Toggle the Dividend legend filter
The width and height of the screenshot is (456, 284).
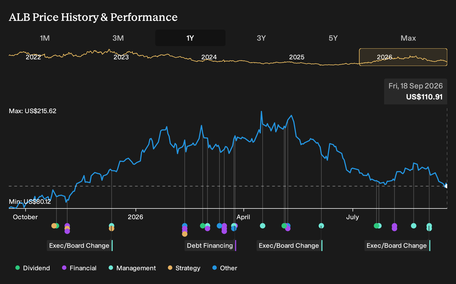(x=33, y=268)
